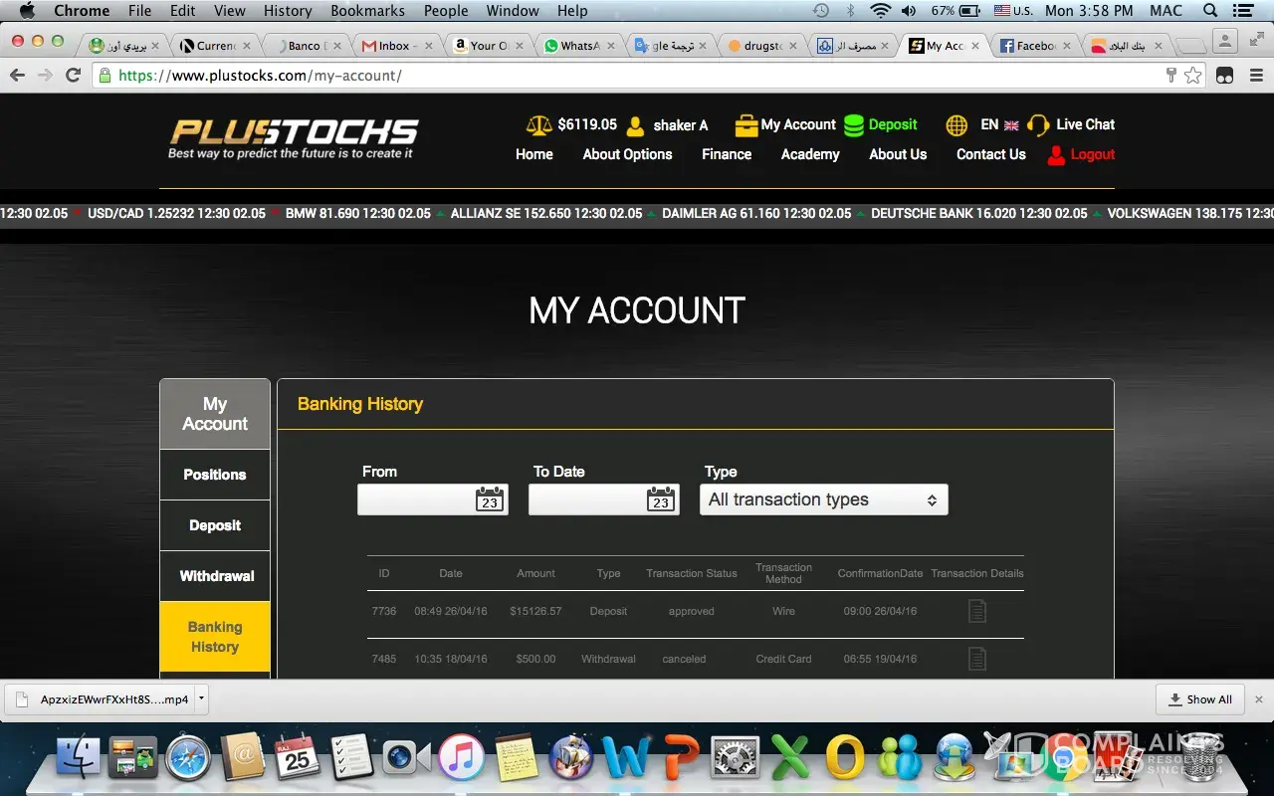Click the To Date input field
This screenshot has height=796, width=1274.
tap(604, 499)
